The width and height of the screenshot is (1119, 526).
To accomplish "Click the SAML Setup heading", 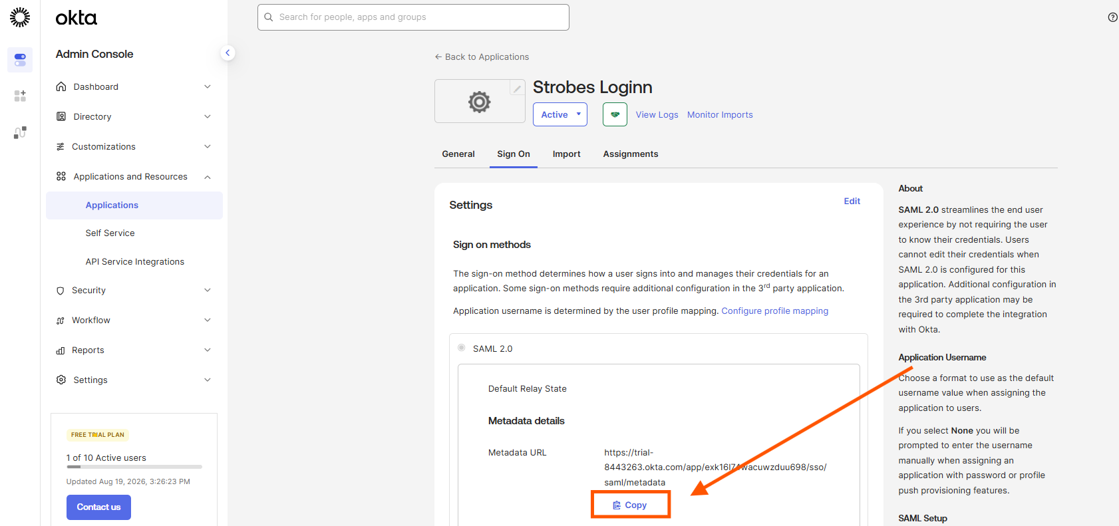I will (923, 519).
